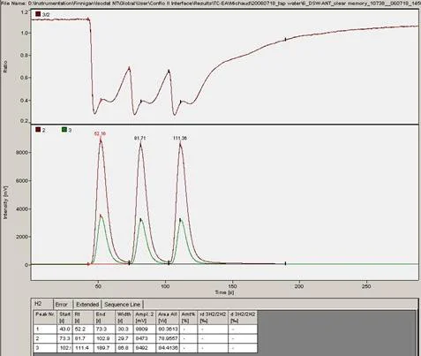Click the Area All cell in peak 2
The image size is (421, 356).
click(x=168, y=338)
